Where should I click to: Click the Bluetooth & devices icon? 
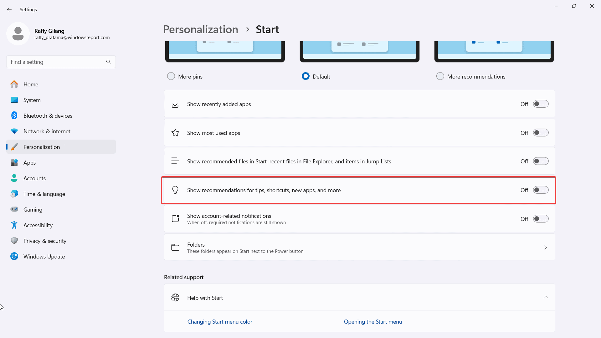click(14, 115)
